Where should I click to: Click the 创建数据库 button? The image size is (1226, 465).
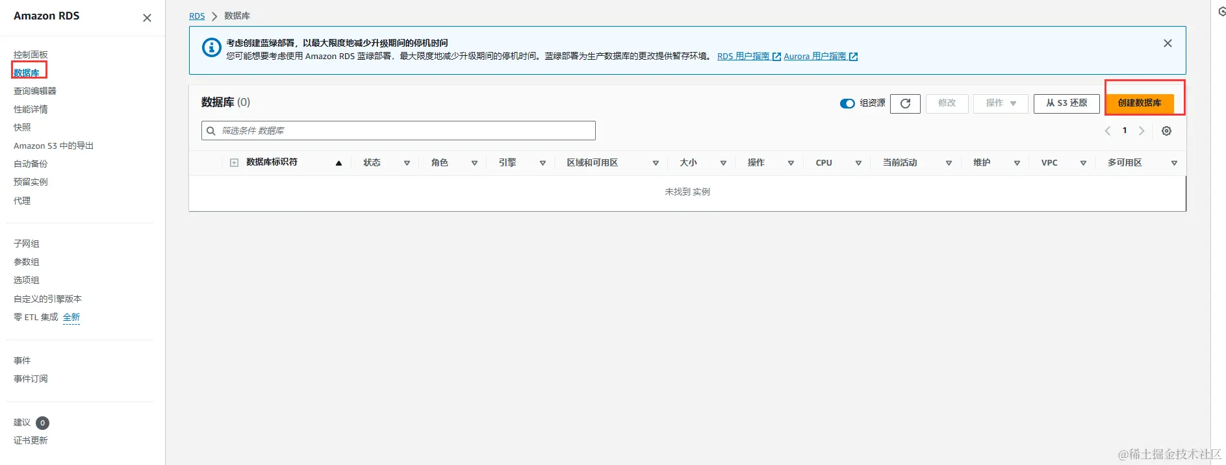click(1140, 103)
